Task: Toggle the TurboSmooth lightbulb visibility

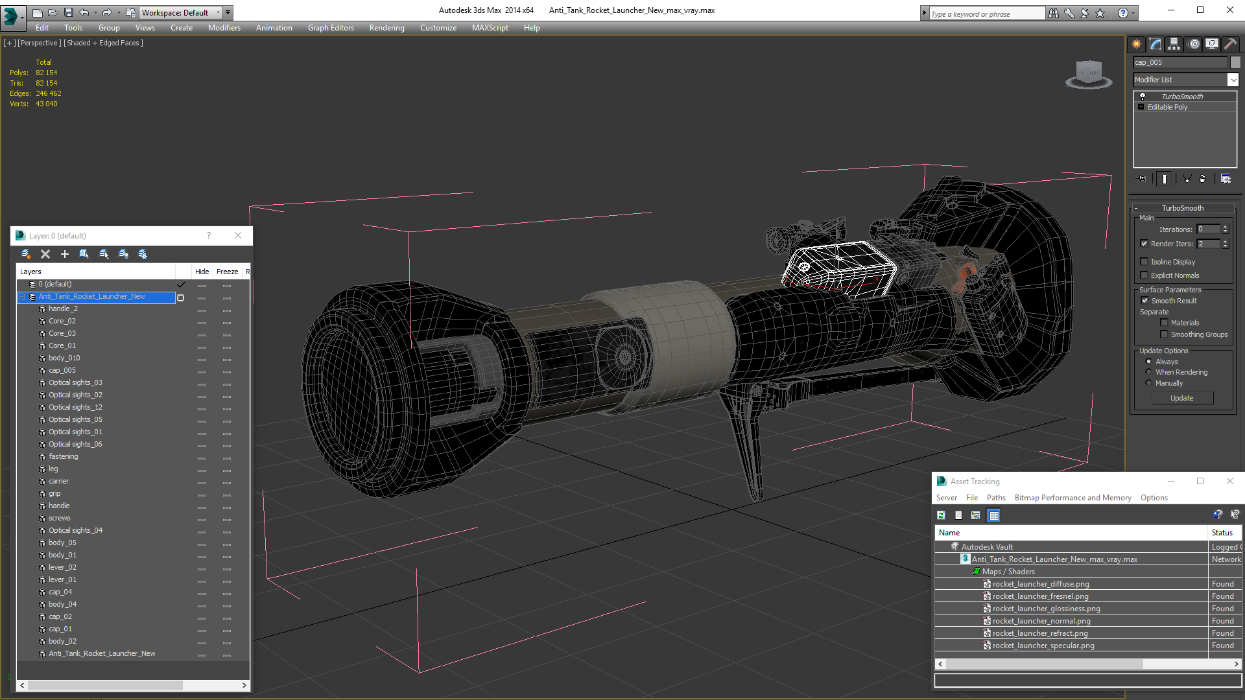Action: pos(1143,96)
